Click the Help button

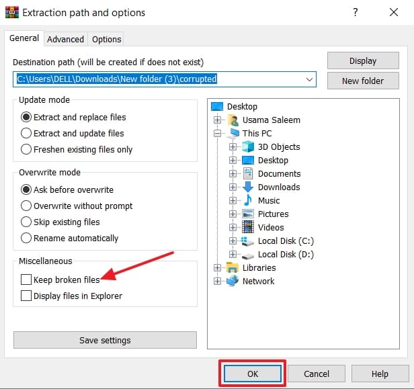pos(380,374)
